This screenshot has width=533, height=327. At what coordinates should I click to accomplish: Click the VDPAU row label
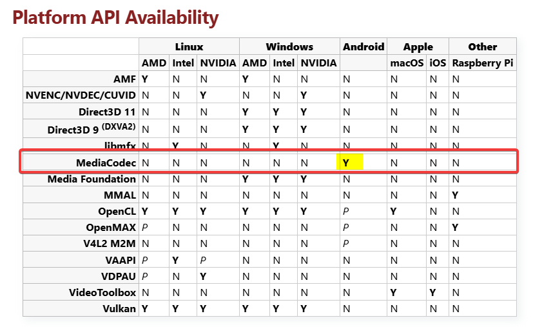pos(119,276)
